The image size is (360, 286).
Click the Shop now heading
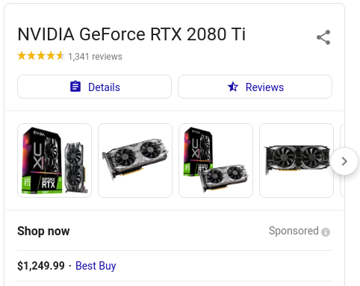click(43, 231)
